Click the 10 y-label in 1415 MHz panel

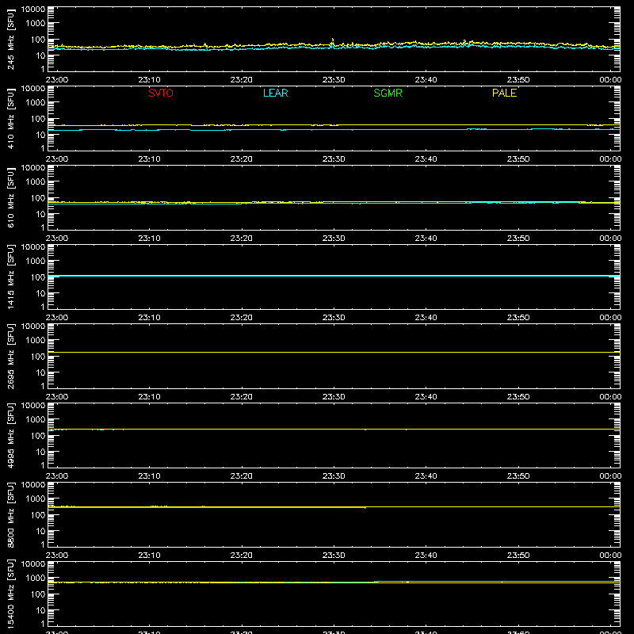(40, 293)
